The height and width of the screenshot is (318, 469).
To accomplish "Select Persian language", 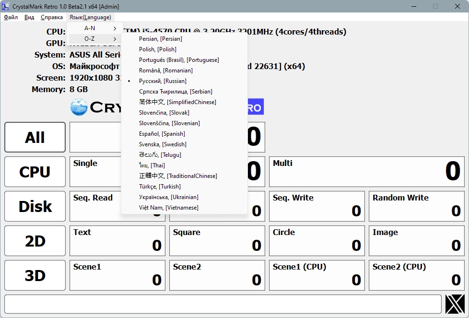I will coord(184,39).
